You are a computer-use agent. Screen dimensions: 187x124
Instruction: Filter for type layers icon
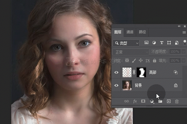tap(161, 42)
